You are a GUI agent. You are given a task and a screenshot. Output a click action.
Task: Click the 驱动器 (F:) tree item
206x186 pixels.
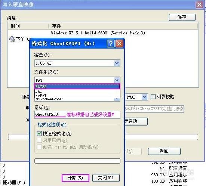(x=14, y=182)
